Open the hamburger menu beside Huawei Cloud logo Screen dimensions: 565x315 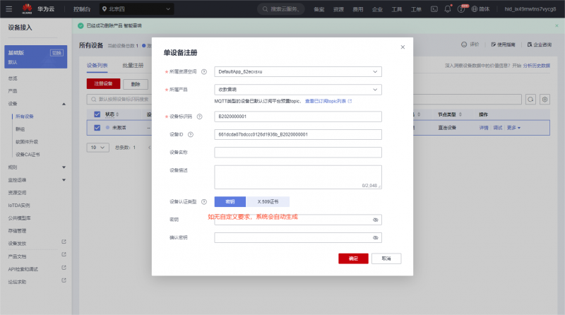[9, 9]
